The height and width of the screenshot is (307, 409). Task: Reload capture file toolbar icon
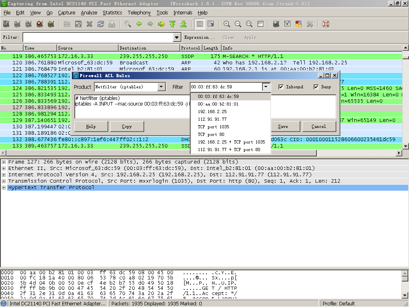[x=101, y=24]
